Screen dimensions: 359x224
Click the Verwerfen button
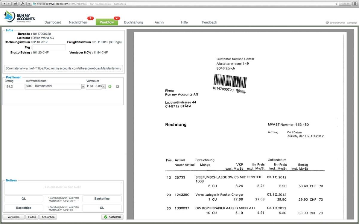tap(13, 217)
